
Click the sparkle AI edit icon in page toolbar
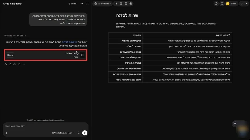[x=116, y=3]
